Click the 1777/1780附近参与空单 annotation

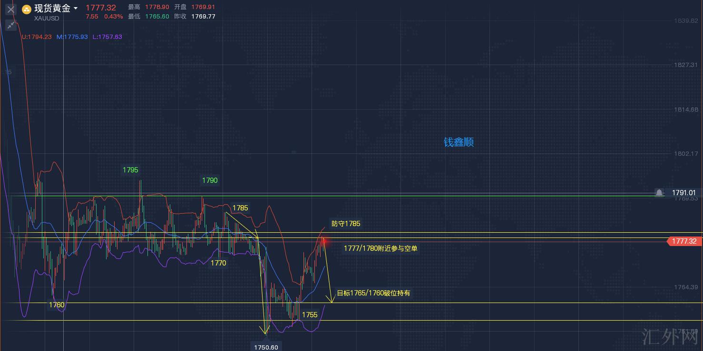(x=381, y=248)
